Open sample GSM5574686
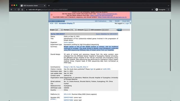Screen dimensions: 180x101 click(x=68, y=100)
